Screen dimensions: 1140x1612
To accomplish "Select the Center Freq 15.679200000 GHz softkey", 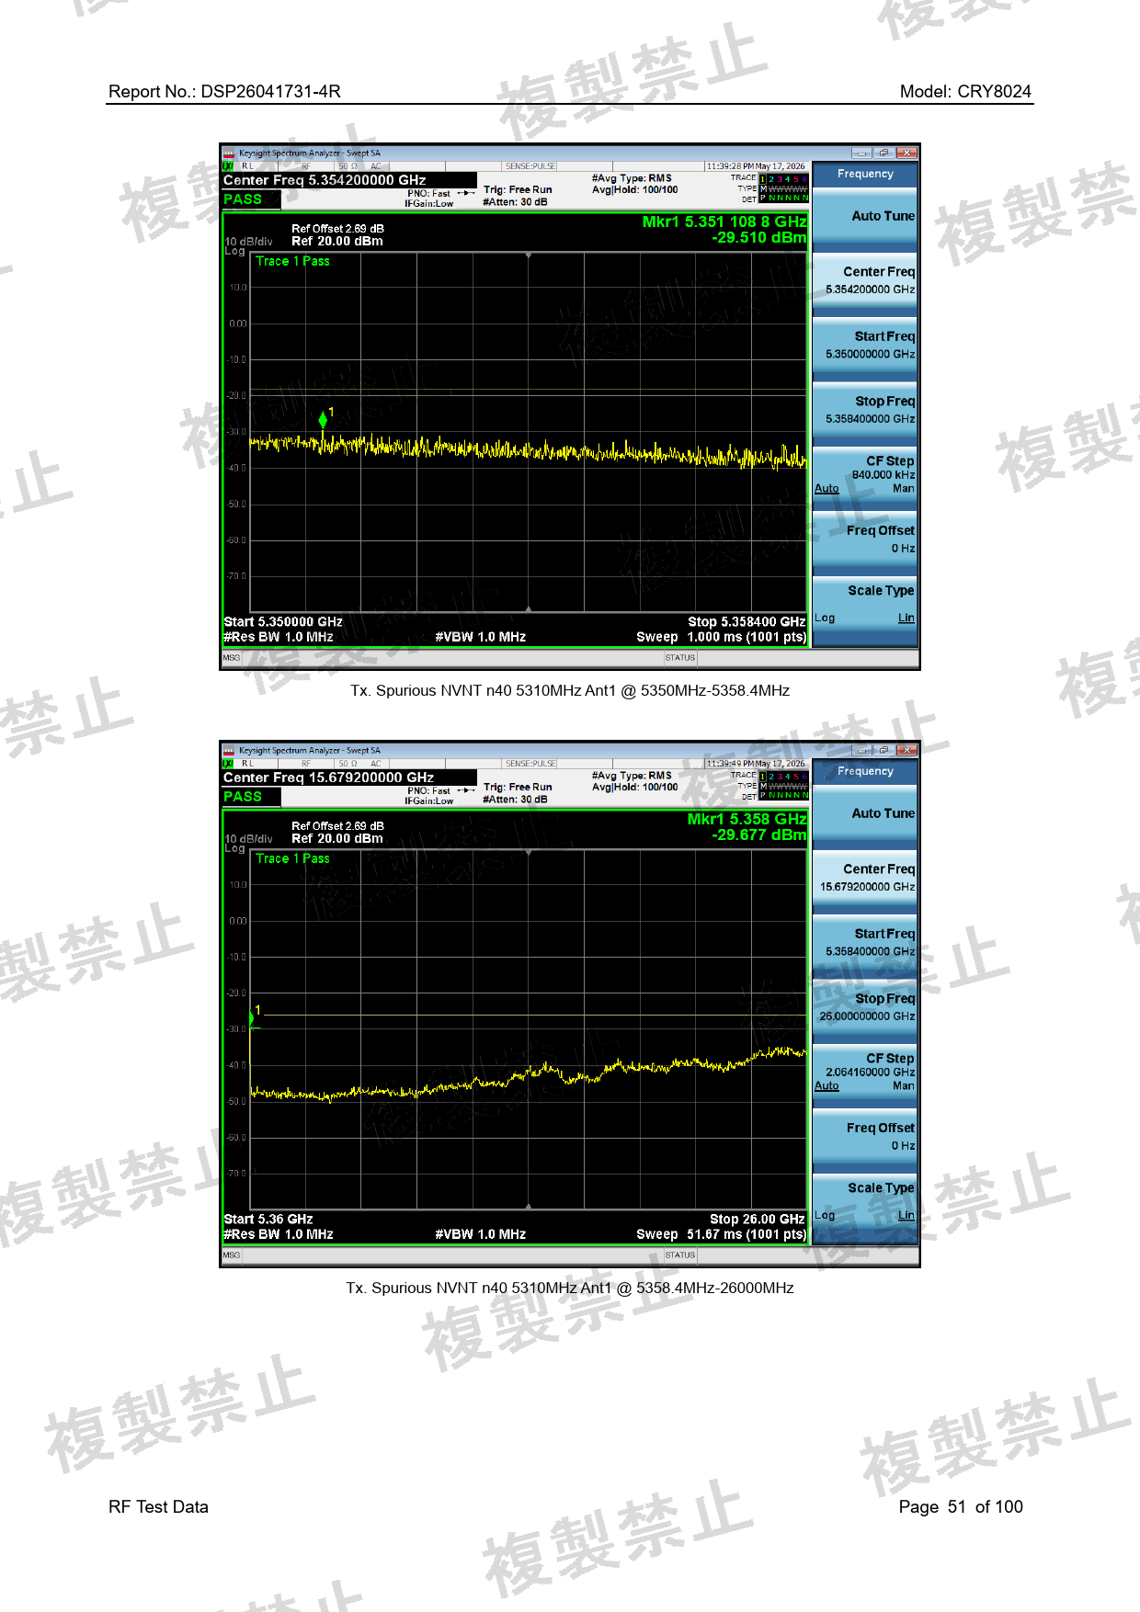I will click(865, 878).
